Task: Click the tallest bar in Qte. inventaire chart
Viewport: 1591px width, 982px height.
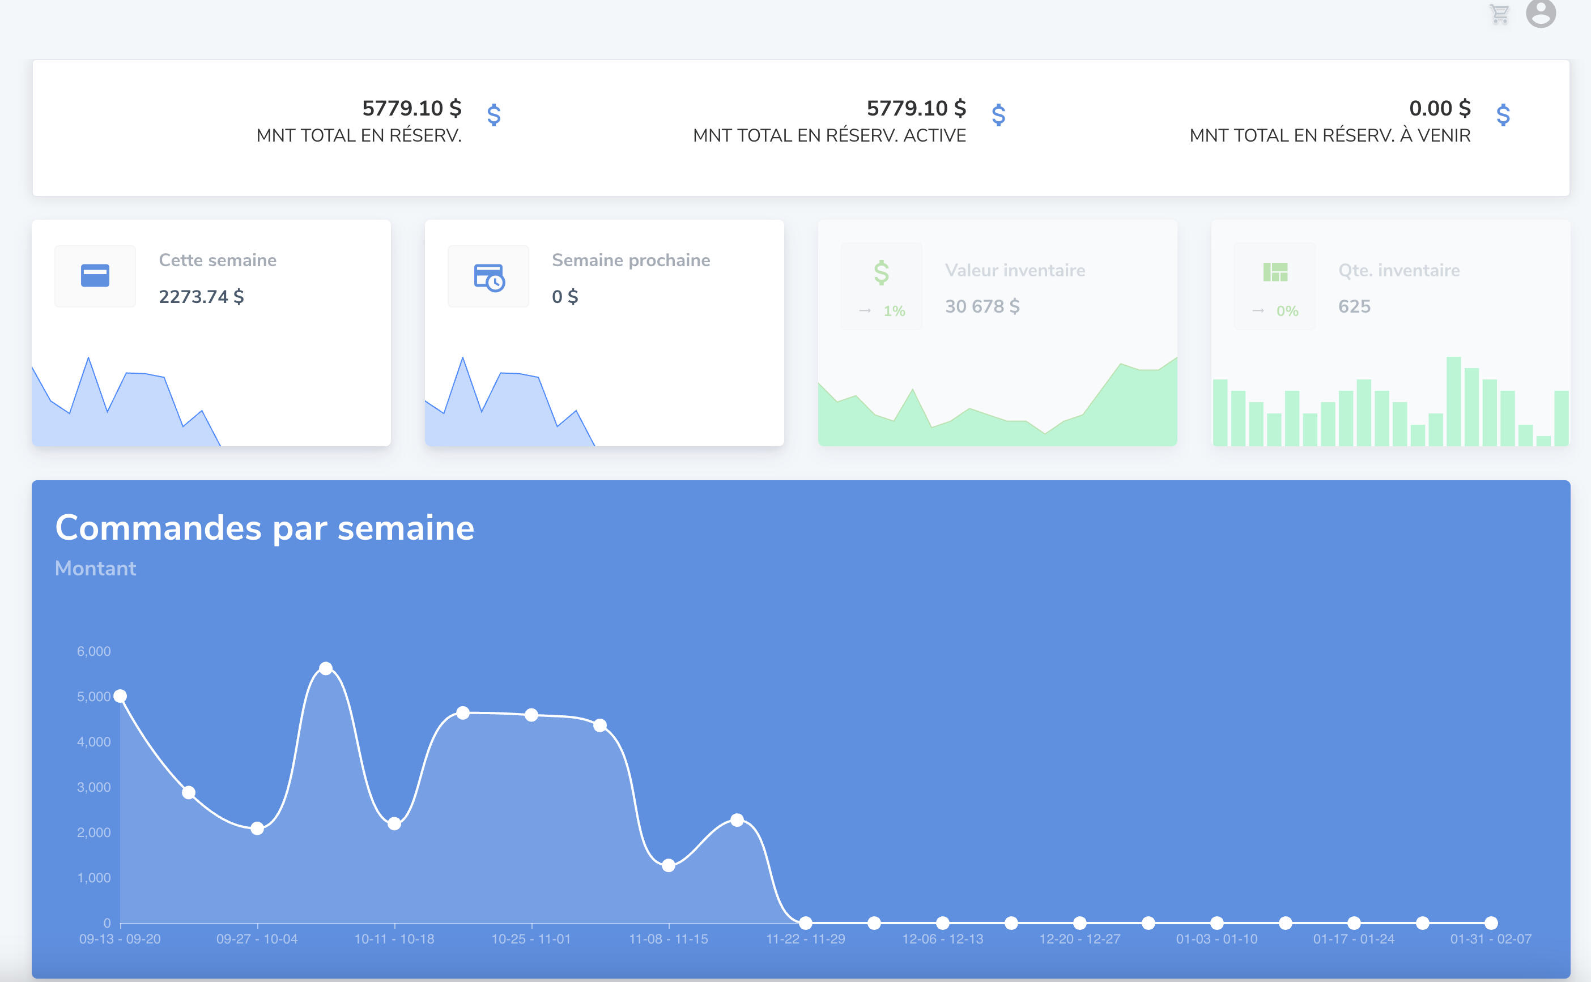Action: point(1453,401)
